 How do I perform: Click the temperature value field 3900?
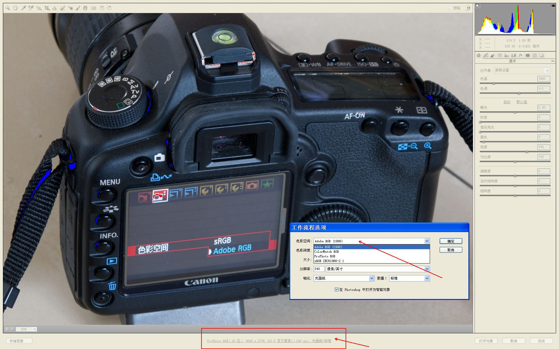(544, 79)
